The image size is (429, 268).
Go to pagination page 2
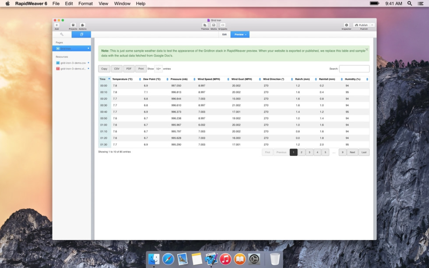pos(302,153)
